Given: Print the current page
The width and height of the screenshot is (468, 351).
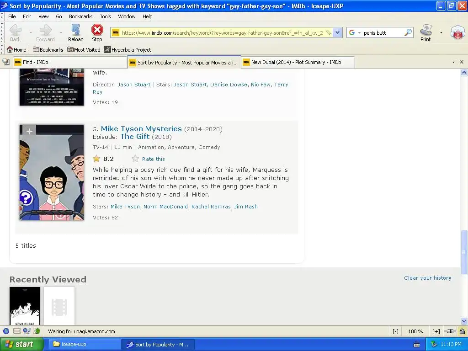Looking at the screenshot, I should (425, 33).
